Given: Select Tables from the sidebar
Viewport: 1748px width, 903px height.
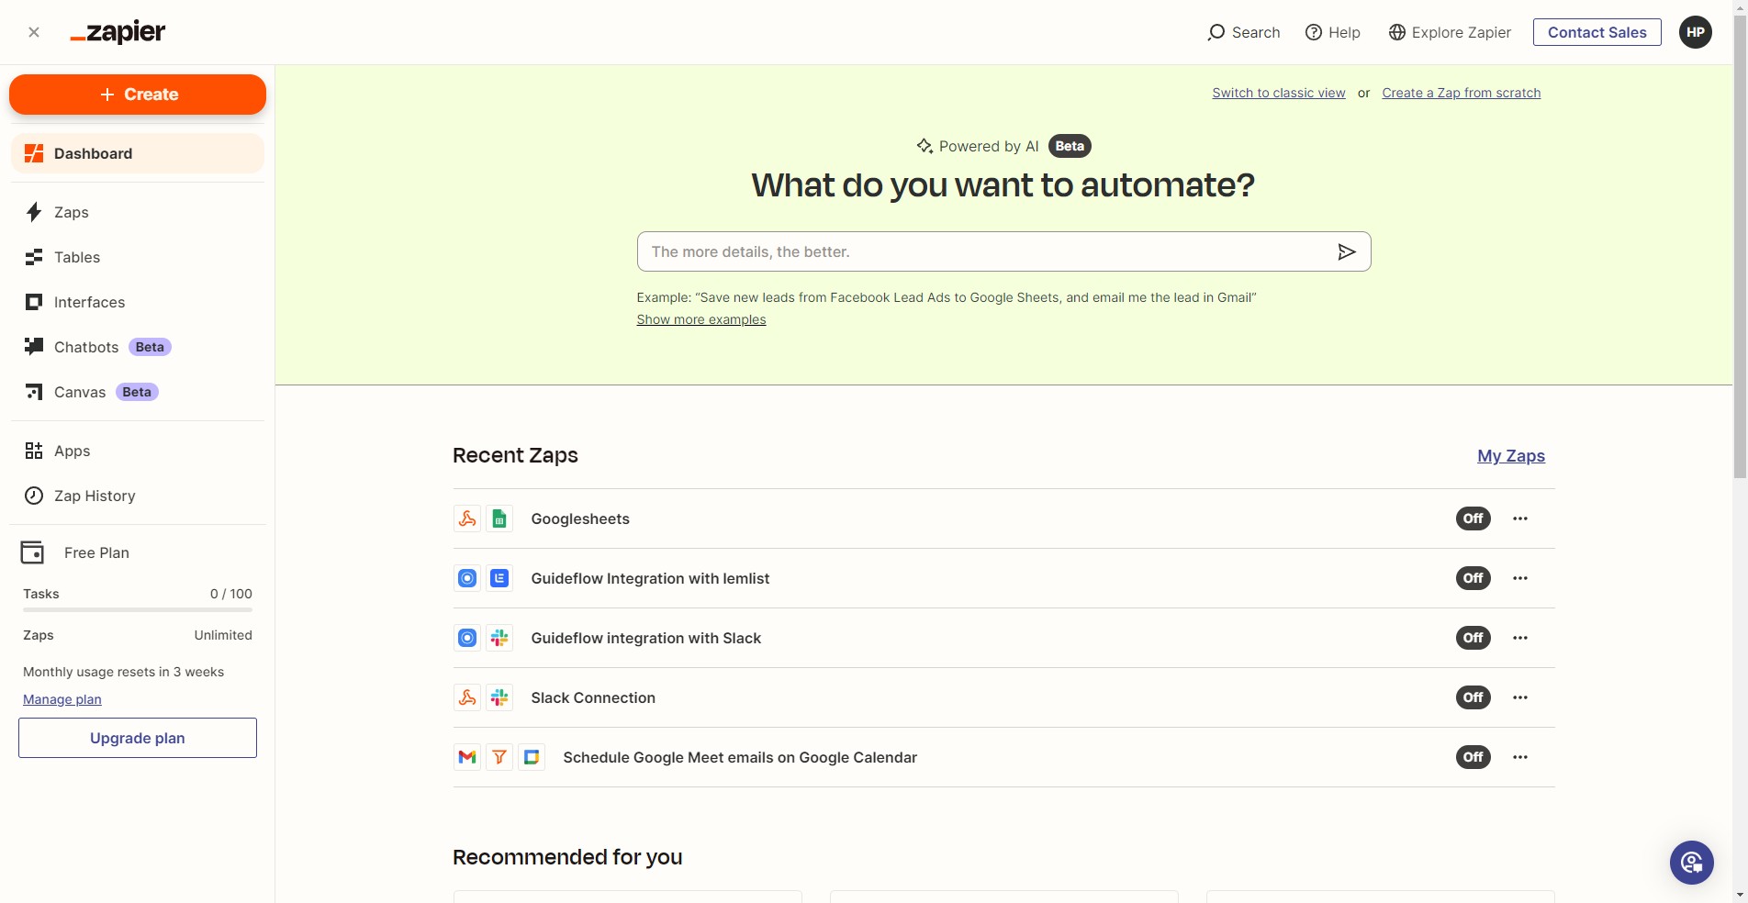Looking at the screenshot, I should [x=76, y=257].
